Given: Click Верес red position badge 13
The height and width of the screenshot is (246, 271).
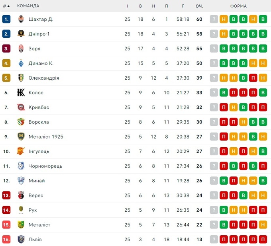Looking at the screenshot, I should pyautogui.click(x=6, y=195).
